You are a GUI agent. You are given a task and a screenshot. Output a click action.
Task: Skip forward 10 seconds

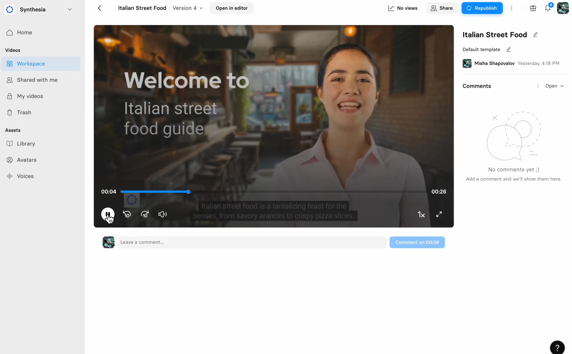click(x=145, y=214)
